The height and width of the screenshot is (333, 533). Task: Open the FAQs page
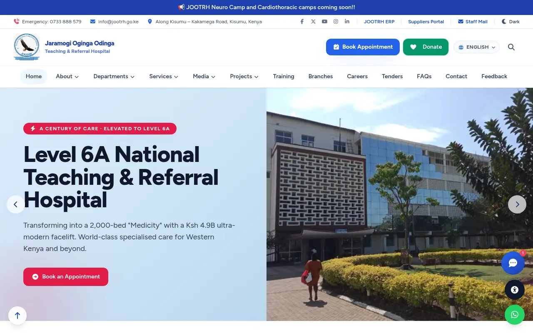pos(424,77)
